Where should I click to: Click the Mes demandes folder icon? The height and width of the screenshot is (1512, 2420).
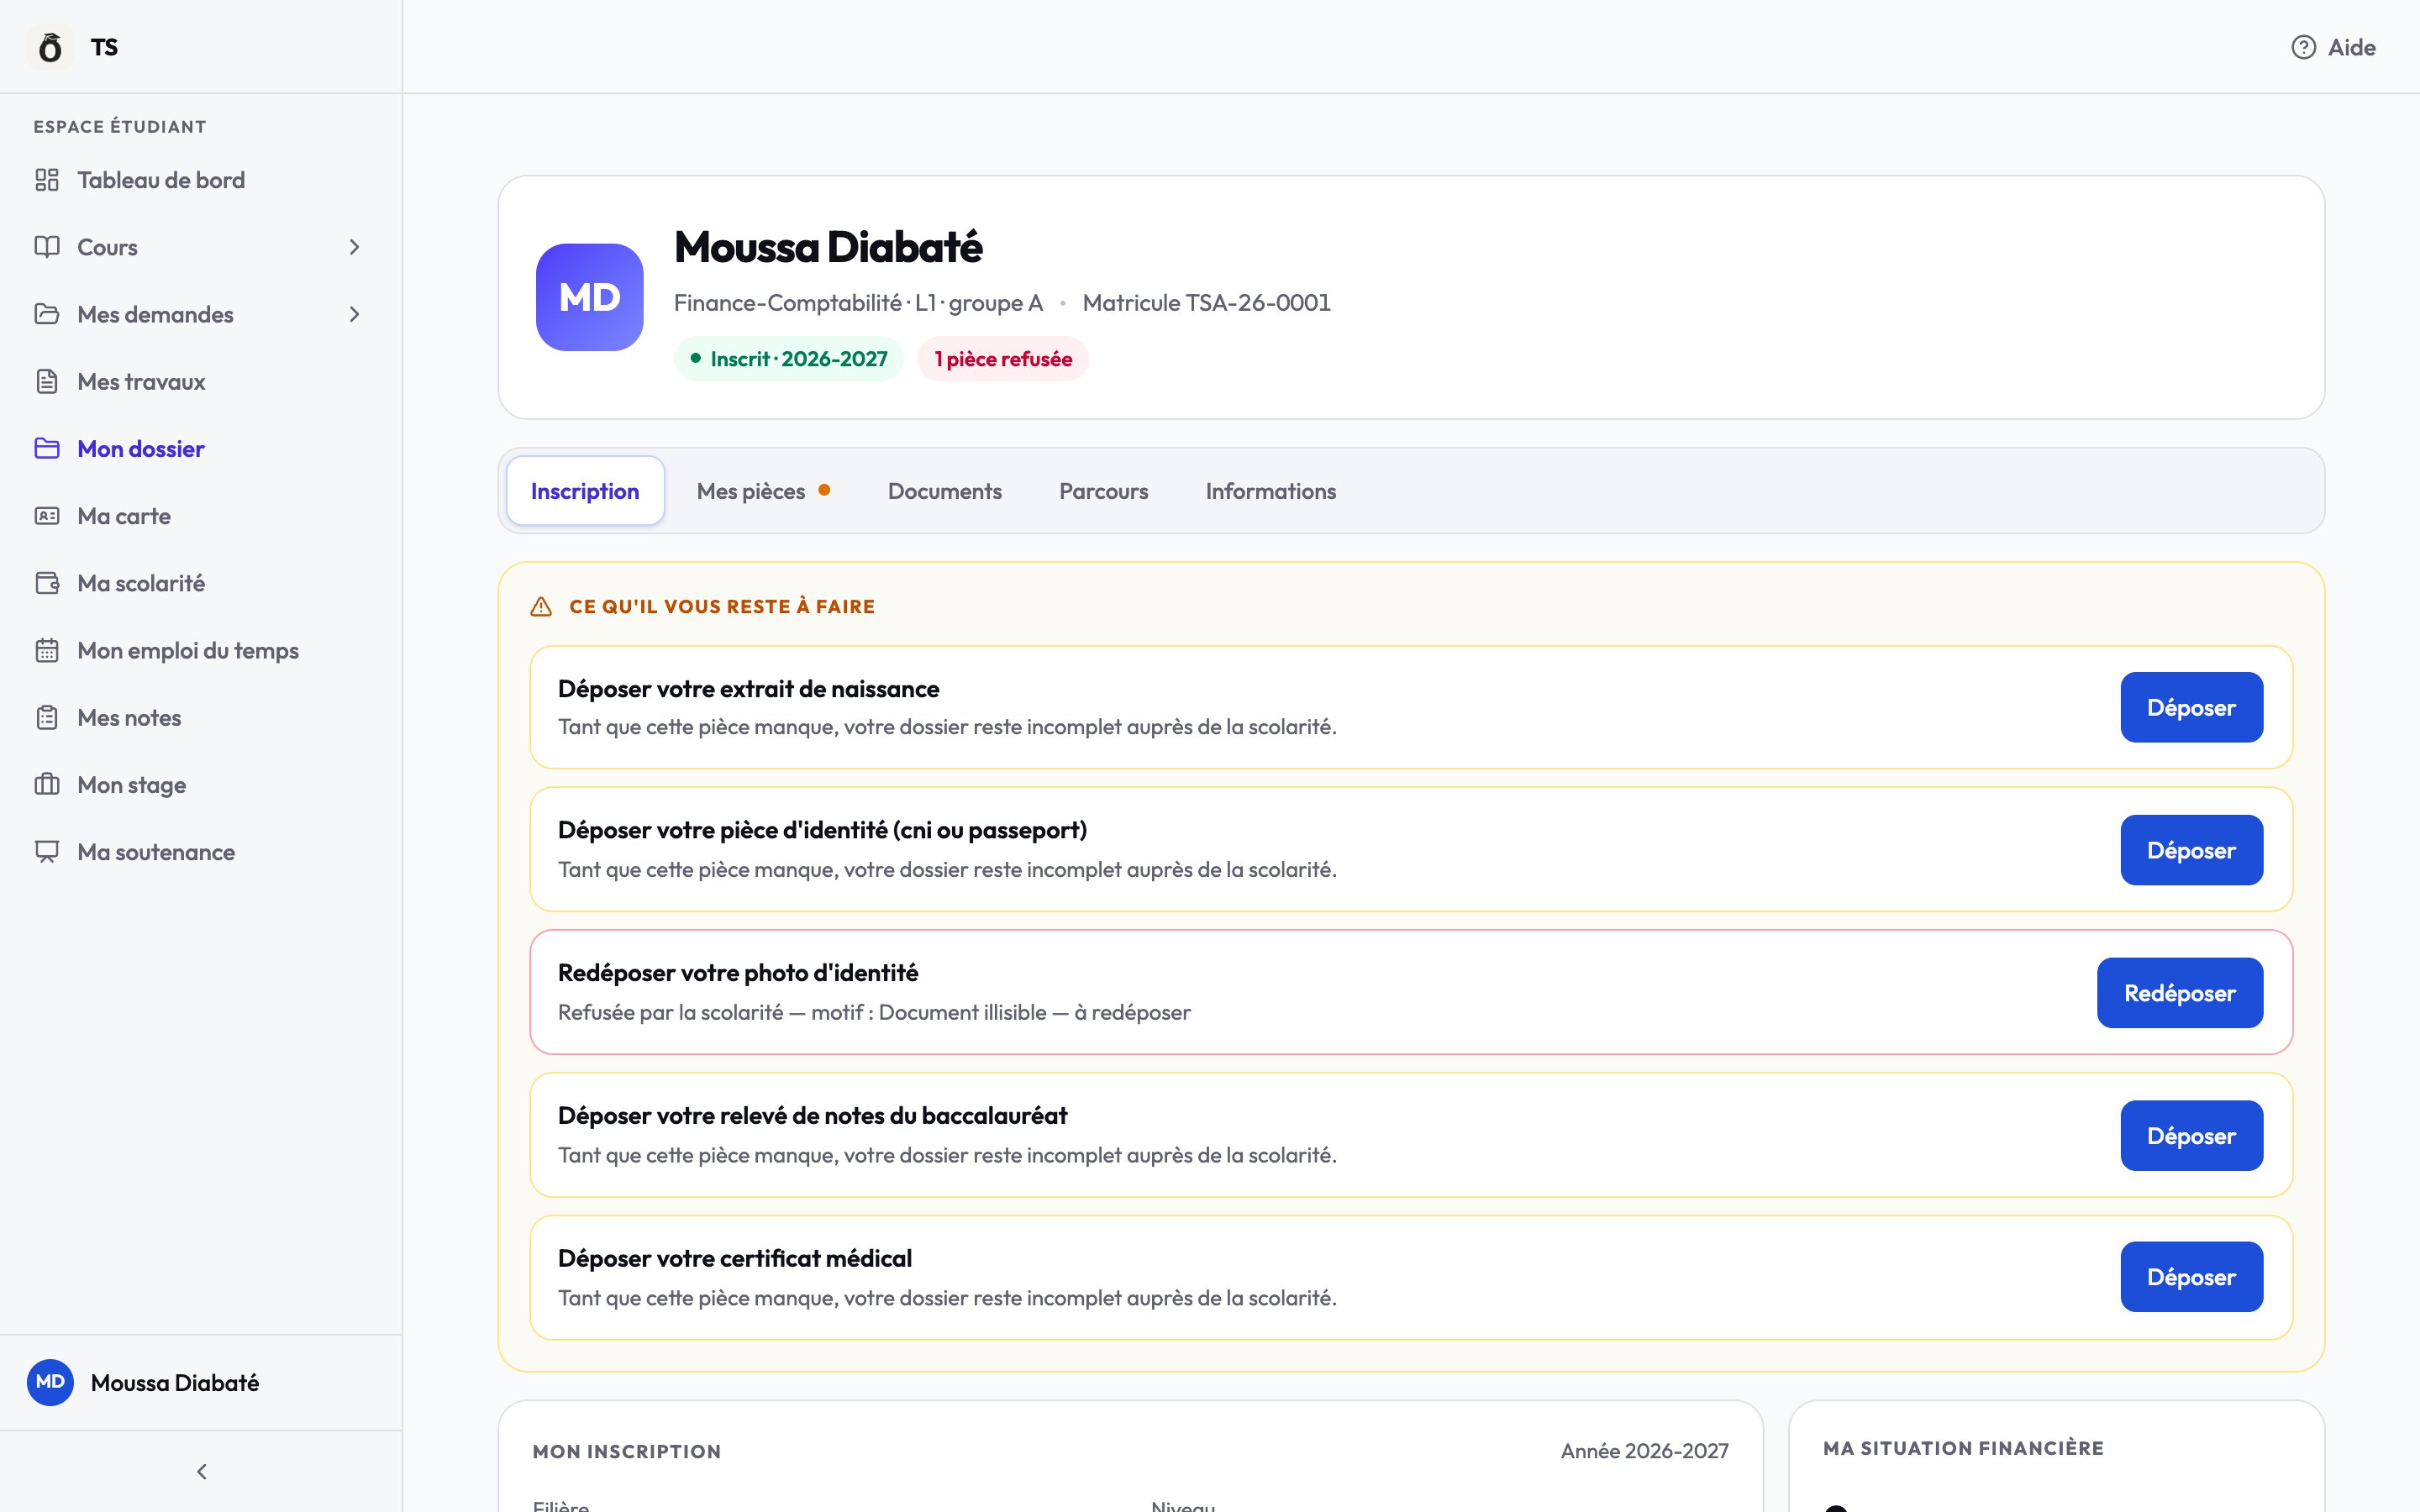[47, 314]
